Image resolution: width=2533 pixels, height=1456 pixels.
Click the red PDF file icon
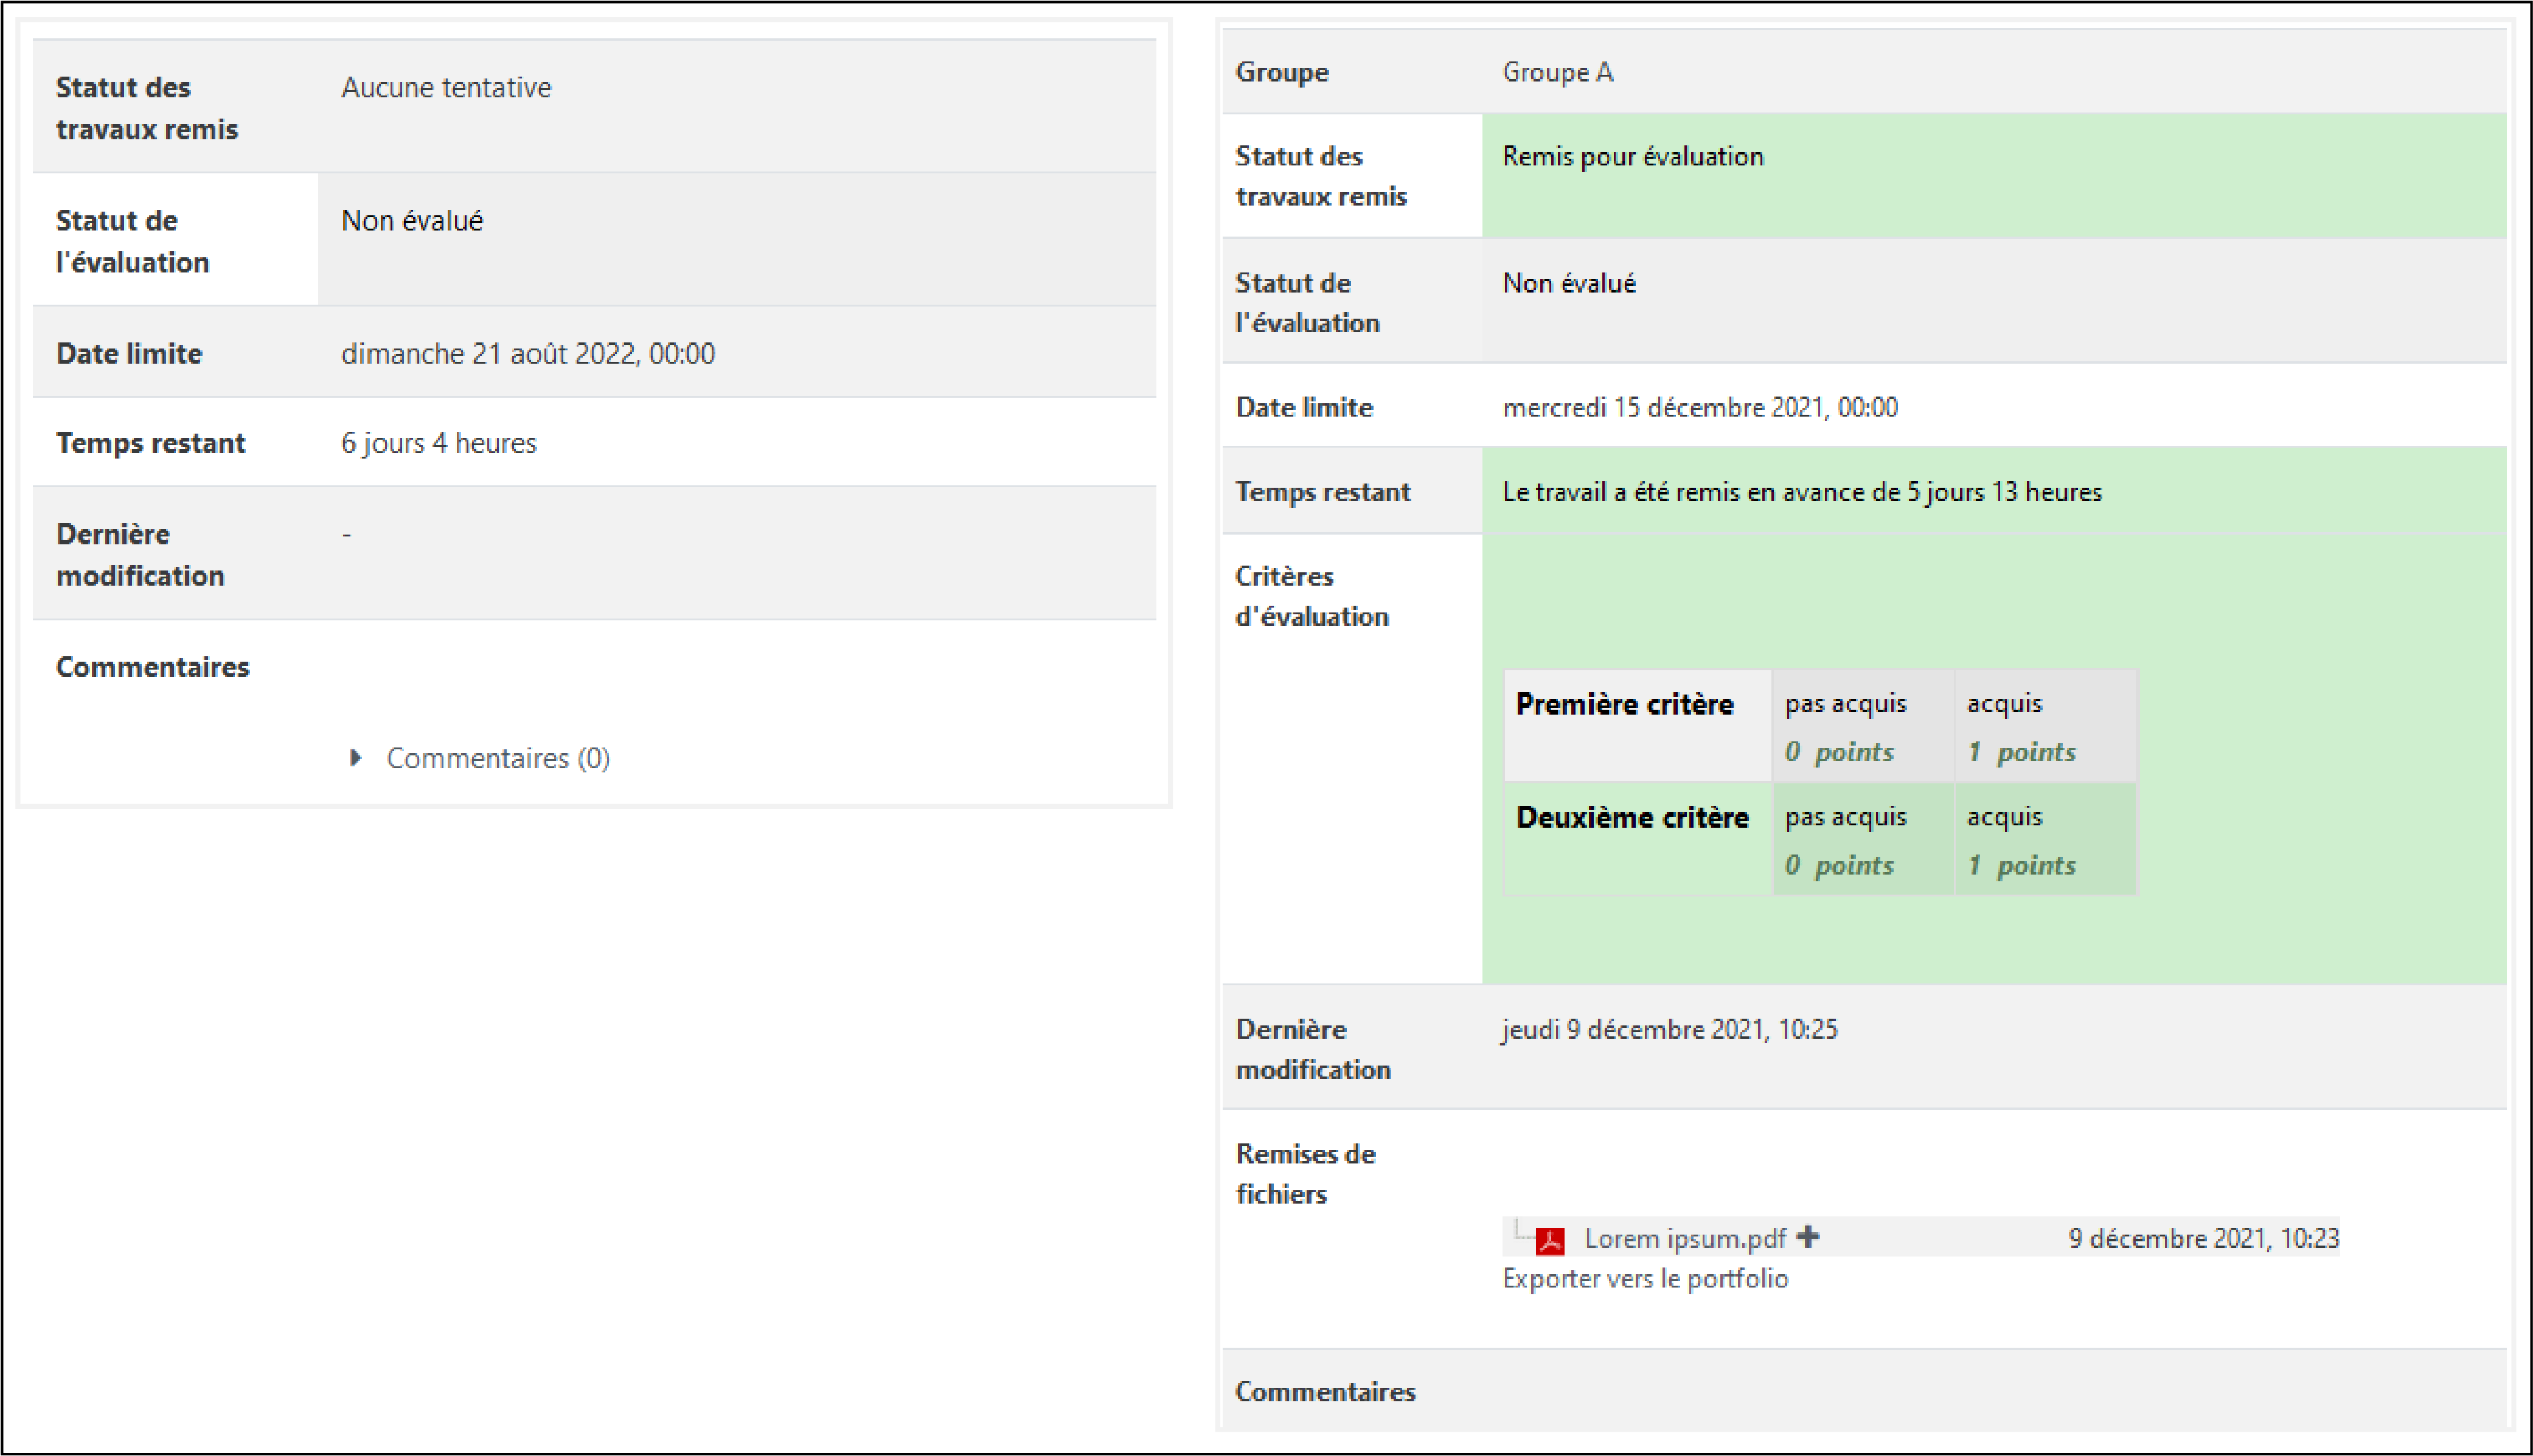(x=1549, y=1240)
